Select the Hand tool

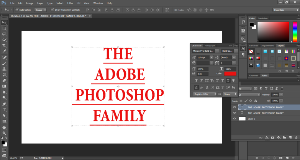[4, 127]
